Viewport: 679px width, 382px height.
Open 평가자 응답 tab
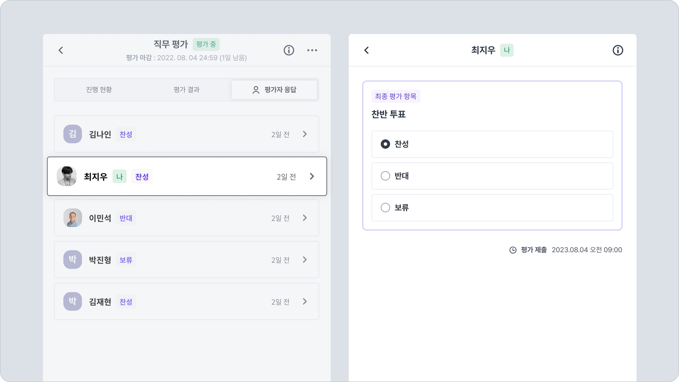tap(274, 90)
